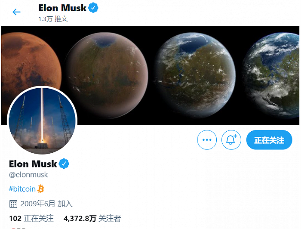View the 102 正在关注 following list
The image size is (301, 229).
tap(31, 219)
